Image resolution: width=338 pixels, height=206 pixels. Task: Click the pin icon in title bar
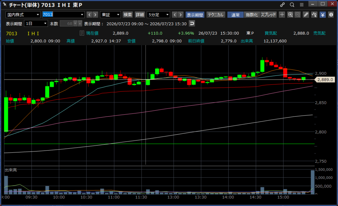(x=5, y=4)
